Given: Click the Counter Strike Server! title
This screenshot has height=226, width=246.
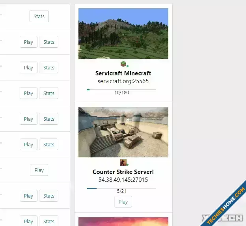Looking at the screenshot, I should point(123,172).
